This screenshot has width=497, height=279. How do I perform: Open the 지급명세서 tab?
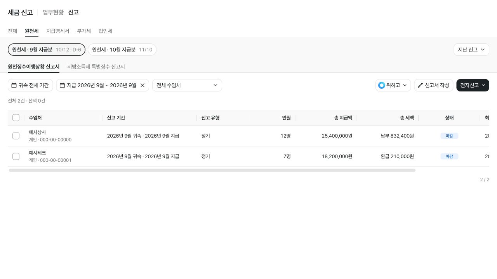coord(57,31)
